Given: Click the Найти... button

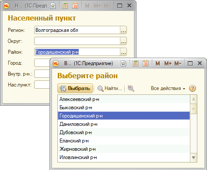Looking at the screenshot, I should pos(110,88).
